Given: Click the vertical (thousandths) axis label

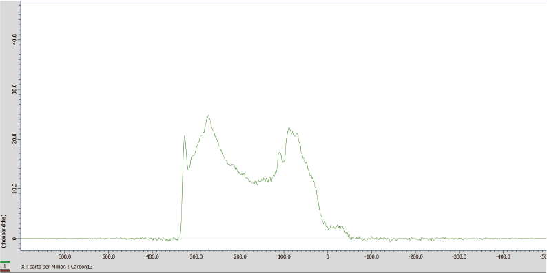Looking at the screenshot, I should (4, 231).
